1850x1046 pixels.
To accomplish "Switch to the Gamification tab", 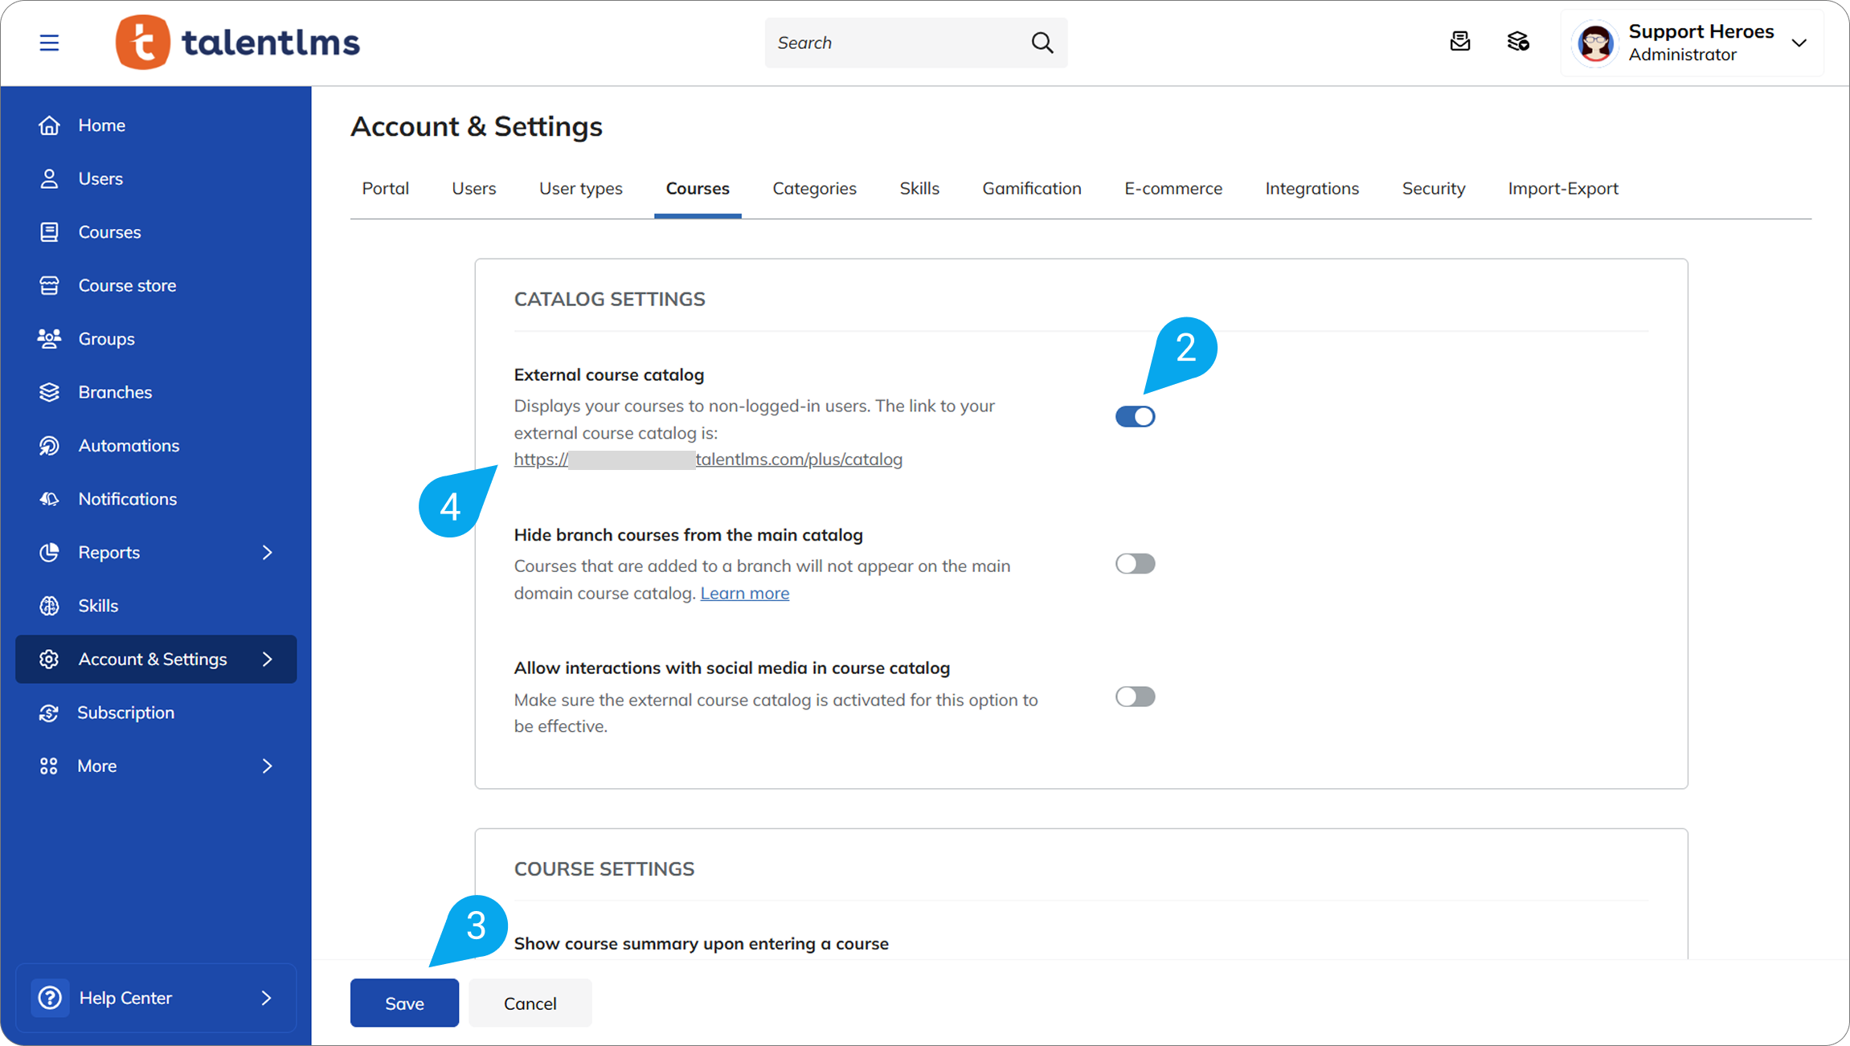I will pos(1031,188).
